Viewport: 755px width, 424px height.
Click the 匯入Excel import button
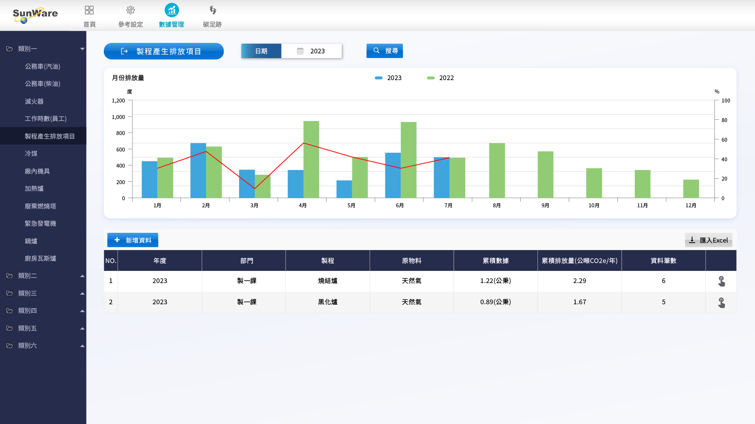click(x=708, y=240)
